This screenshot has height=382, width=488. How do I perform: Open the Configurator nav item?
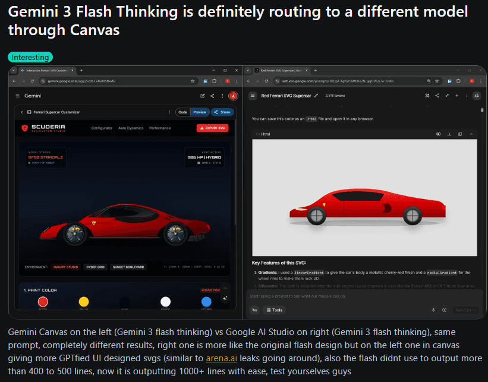(102, 128)
